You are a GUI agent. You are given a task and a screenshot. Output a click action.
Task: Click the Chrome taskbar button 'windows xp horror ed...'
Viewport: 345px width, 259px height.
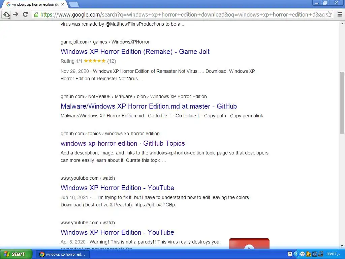coord(62,254)
